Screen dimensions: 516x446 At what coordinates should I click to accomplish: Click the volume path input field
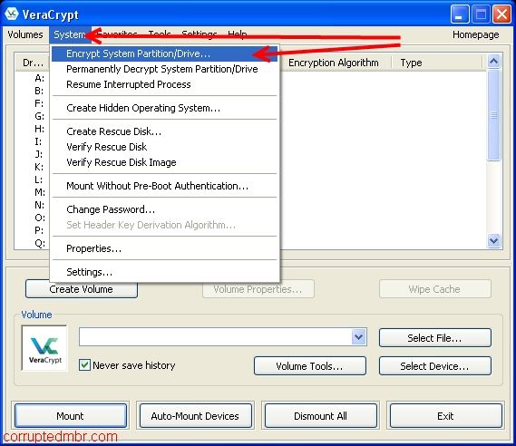coord(215,337)
